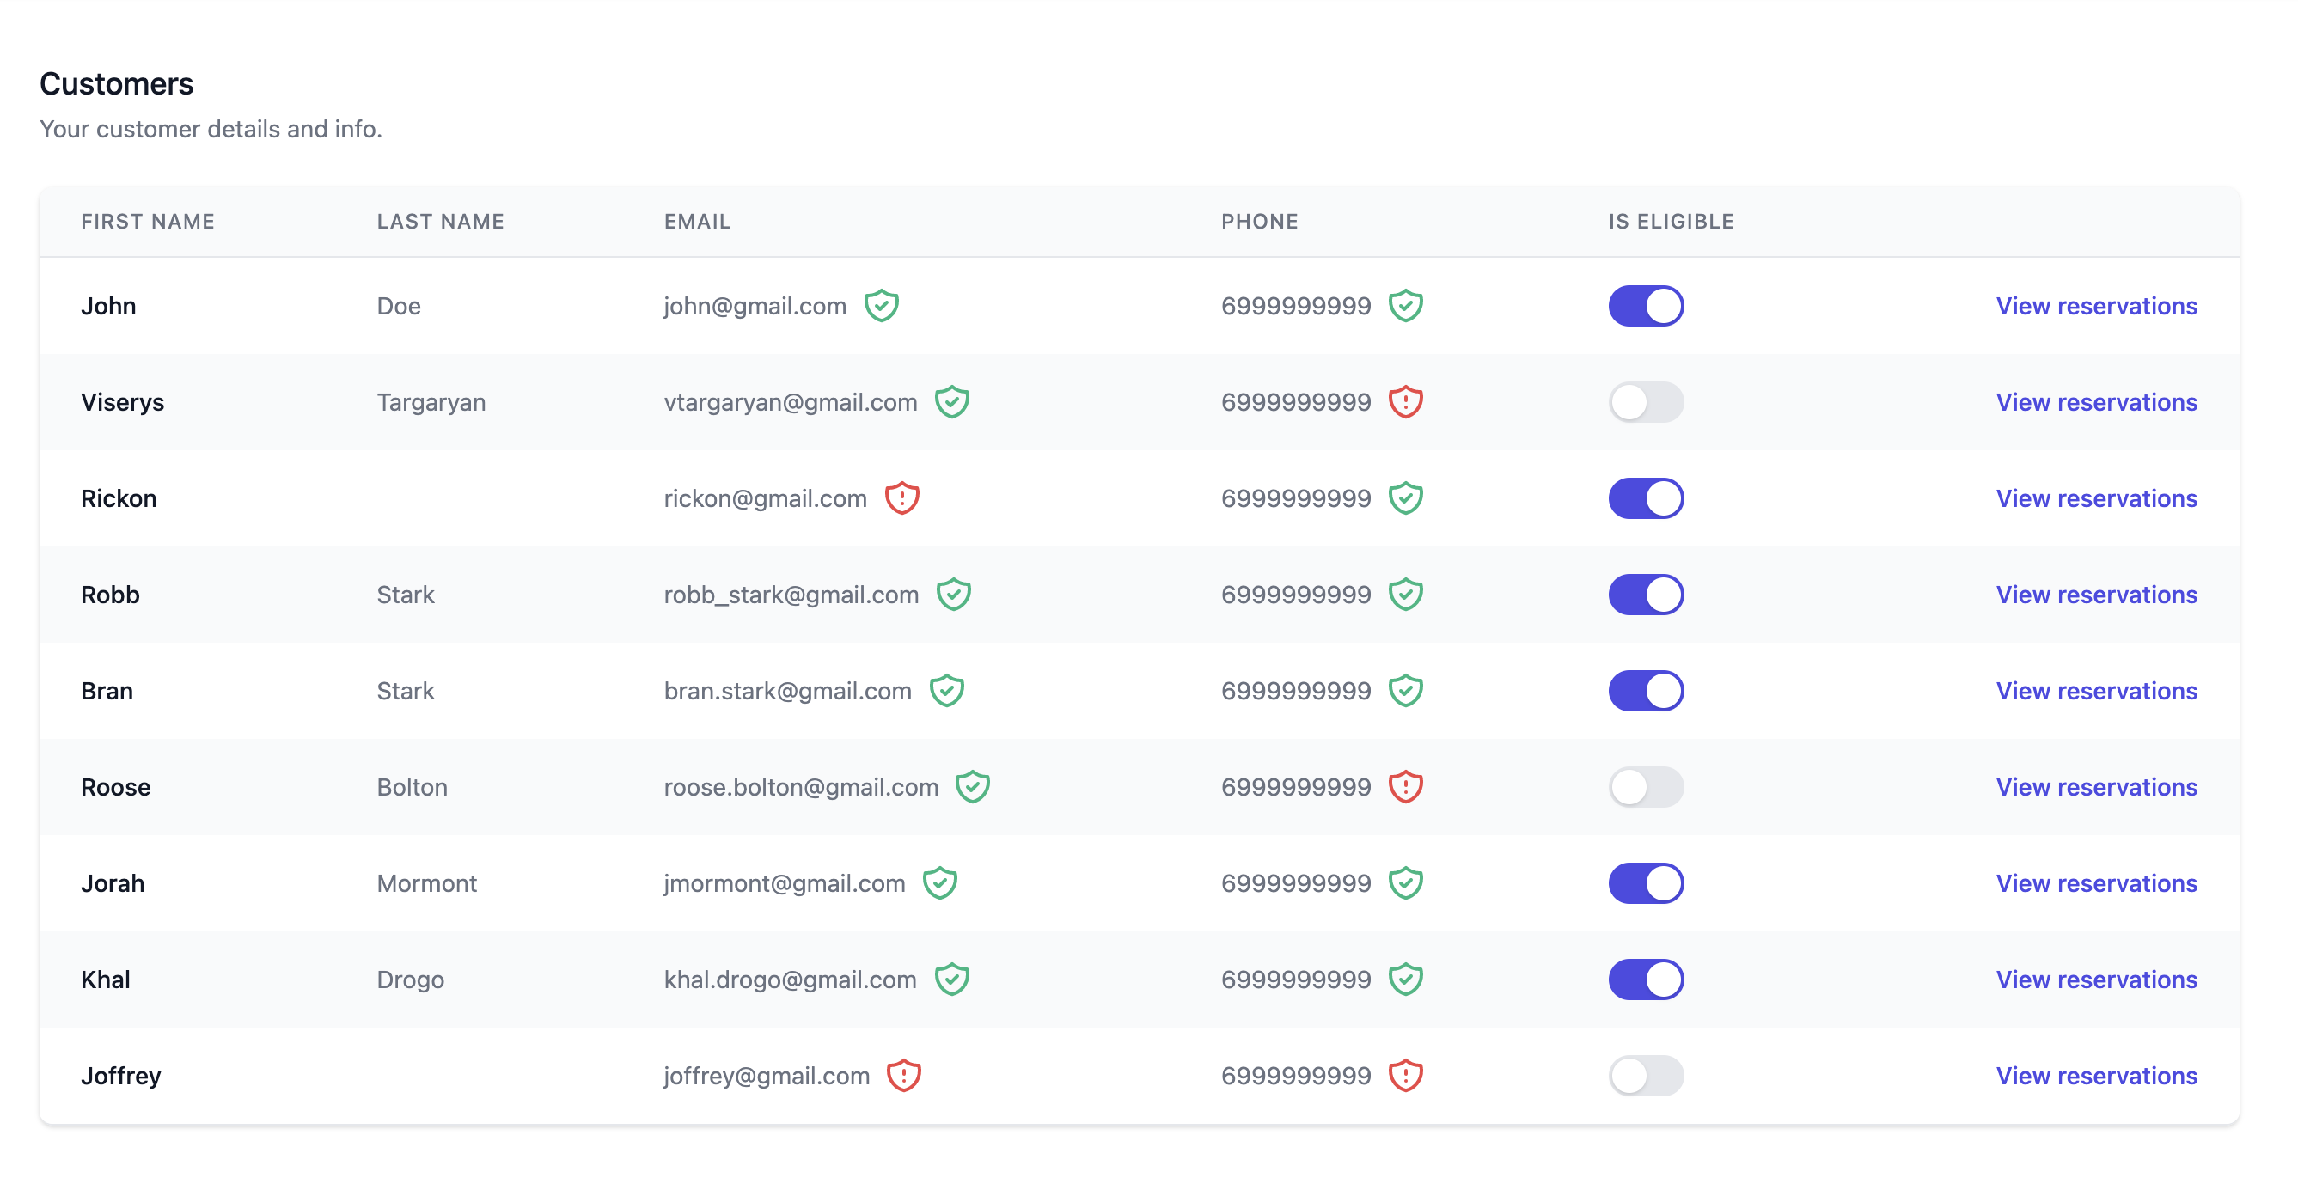Select the rickon@gmail.com email text

[x=766, y=500]
